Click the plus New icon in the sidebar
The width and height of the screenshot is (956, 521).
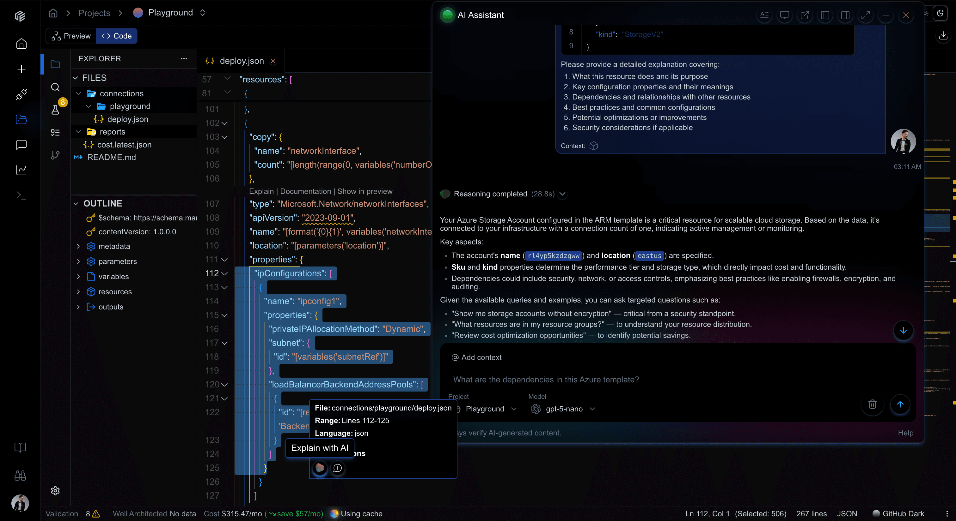coord(21,69)
